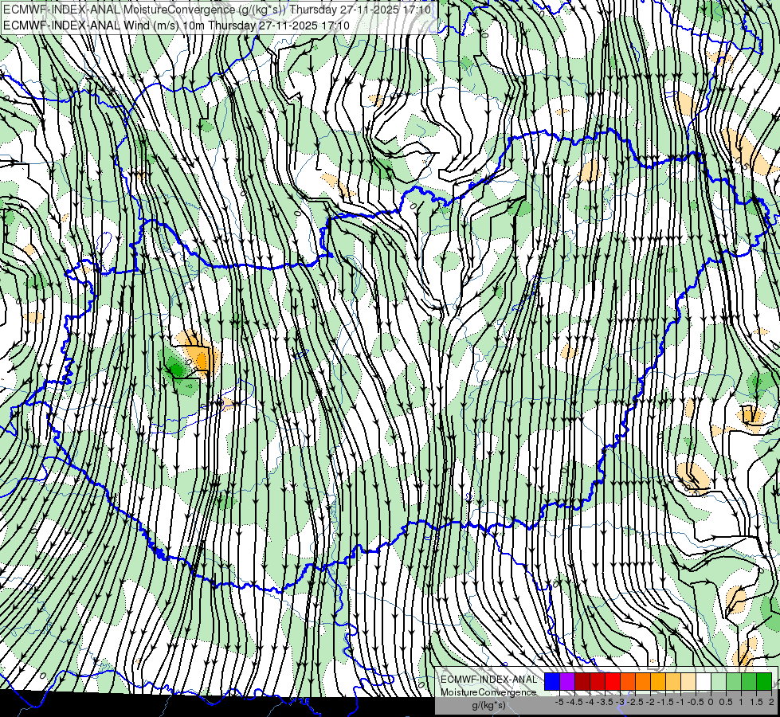Viewport: 780px width, 717px height.
Task: Click the legend label ECMWF-INDEX-ANAL
Action: click(488, 680)
